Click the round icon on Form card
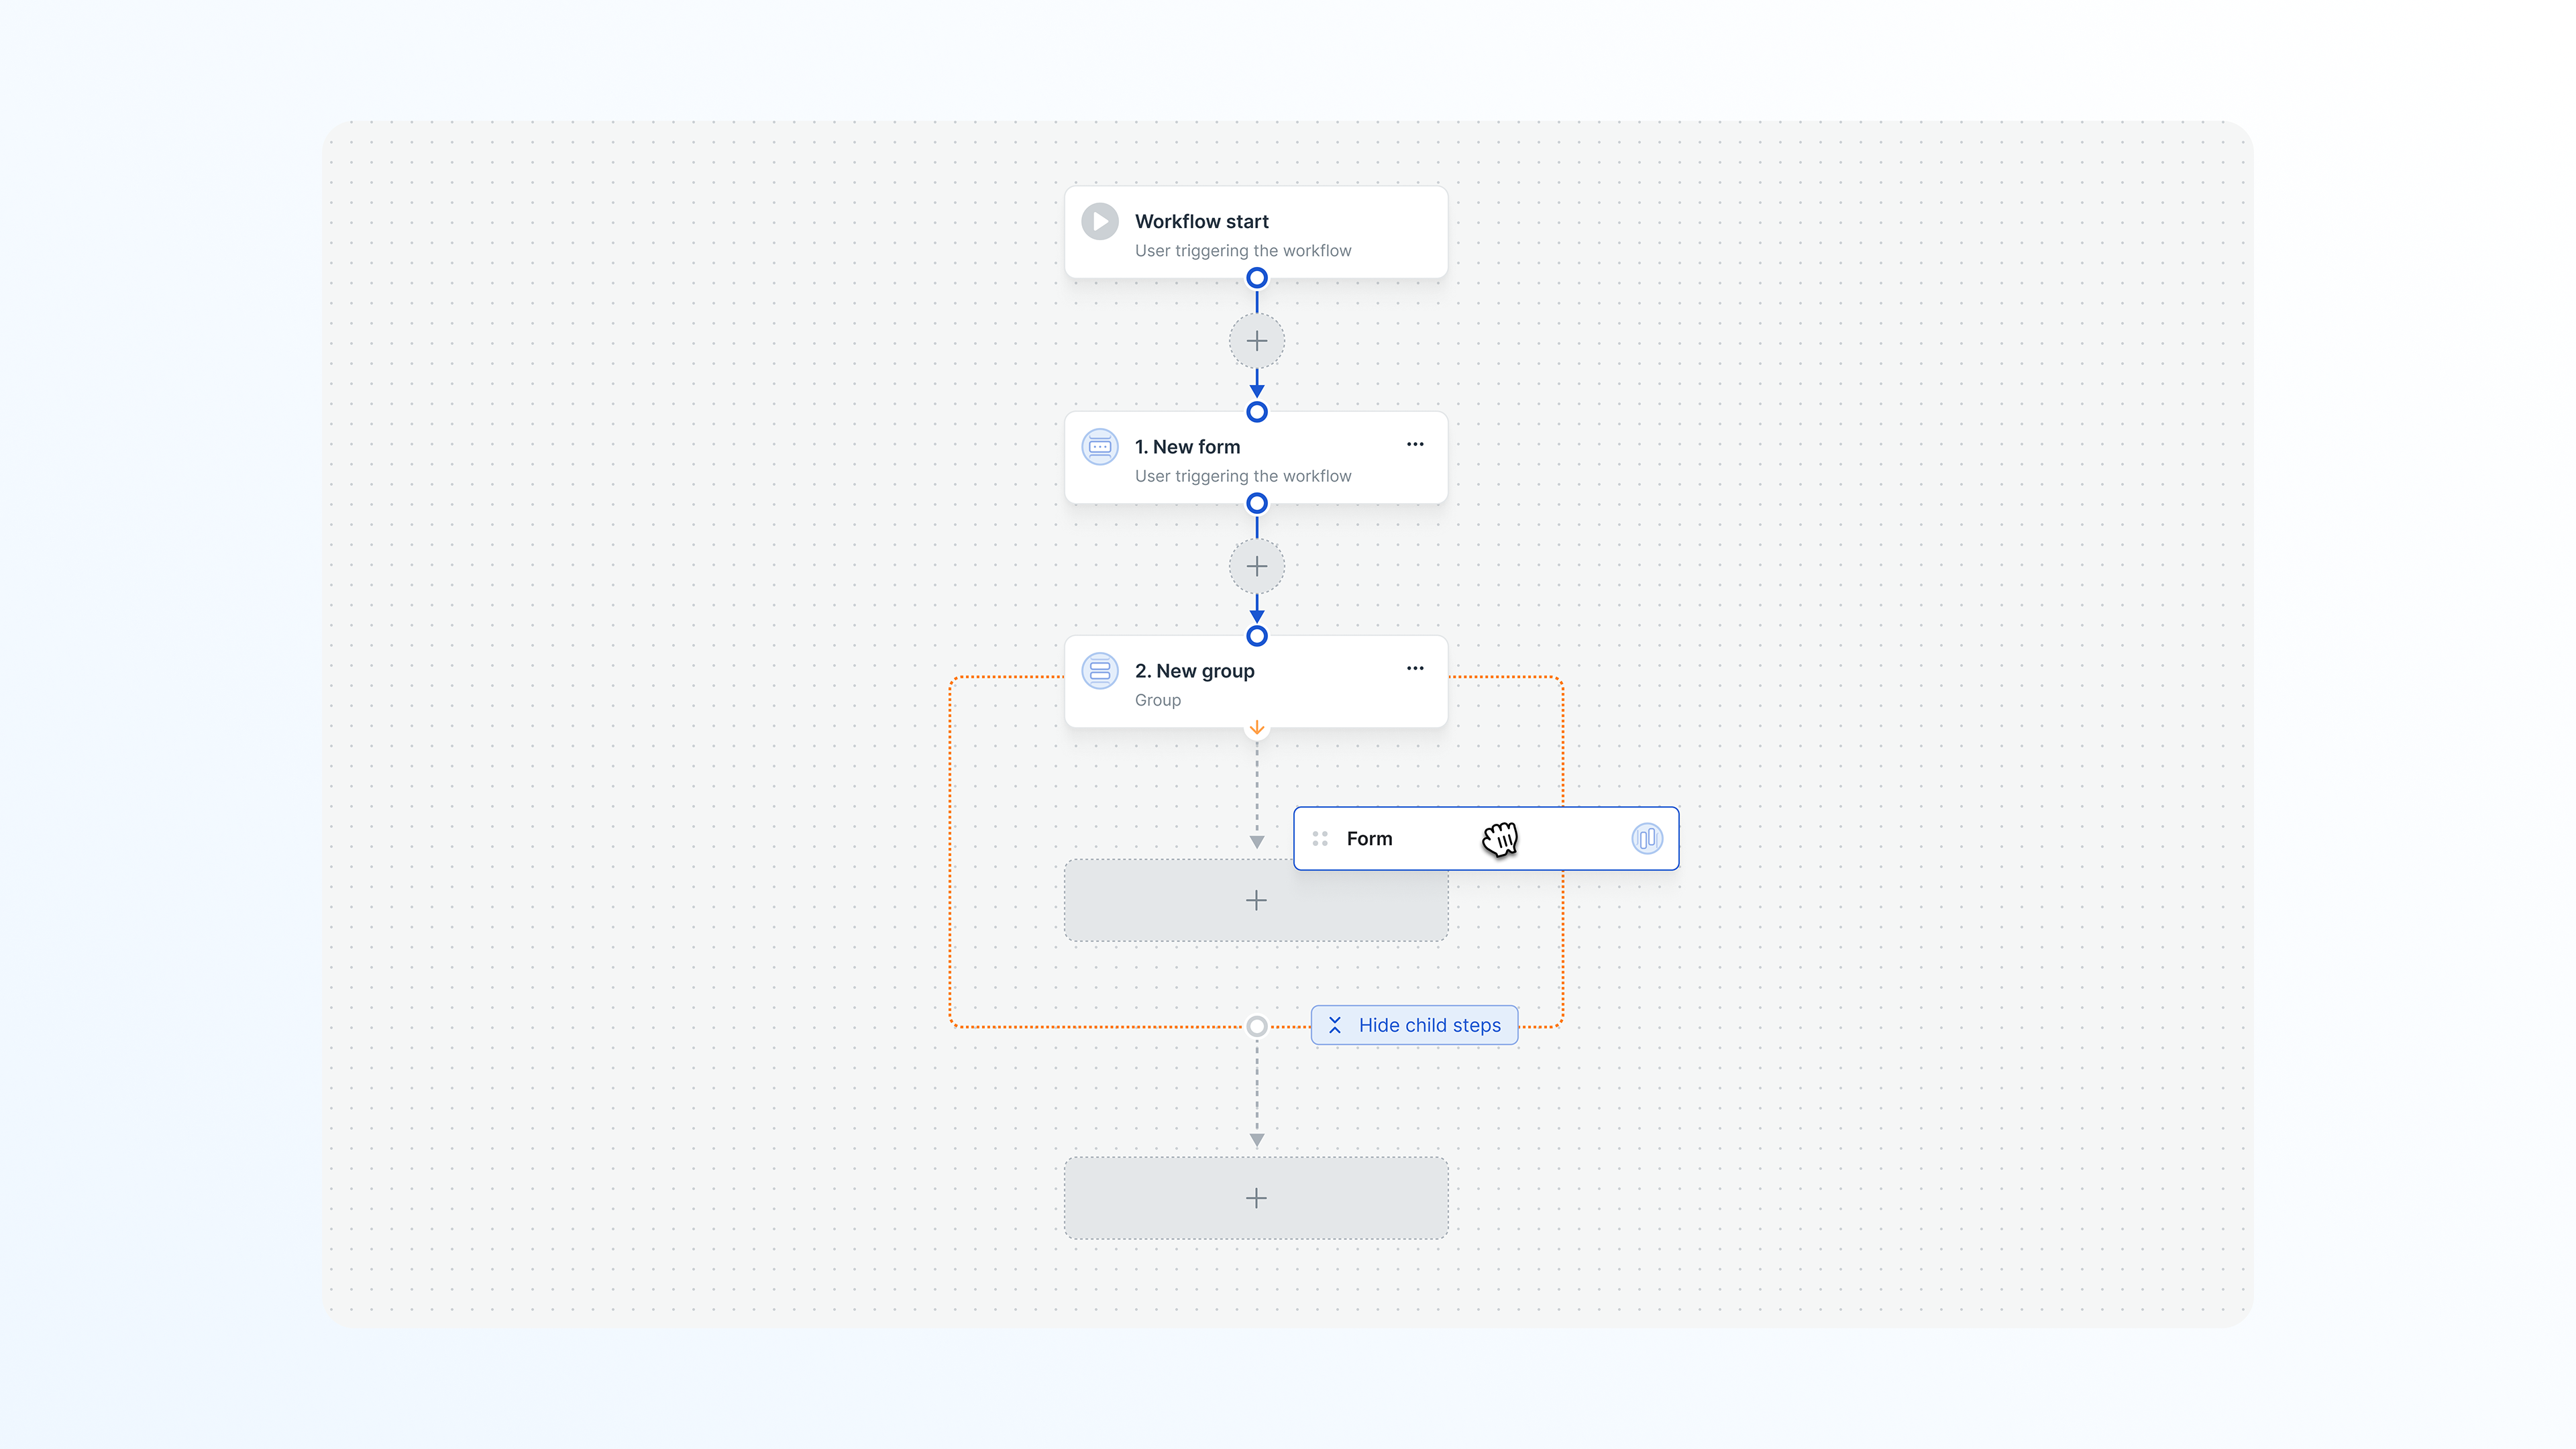This screenshot has height=1449, width=2576. tap(1646, 838)
